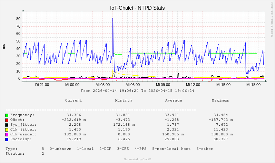Click the Current column header

[73, 100]
